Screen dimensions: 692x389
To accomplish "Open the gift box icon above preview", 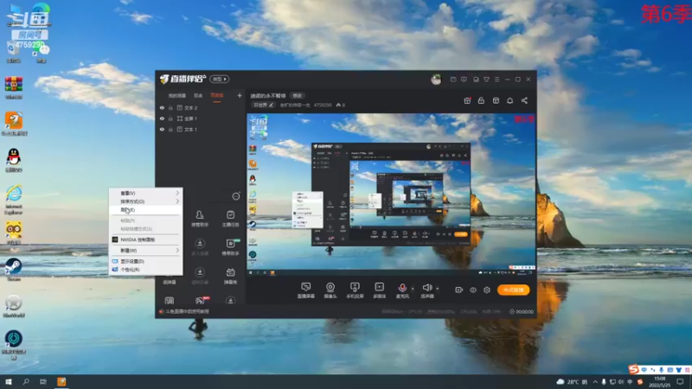I will (x=467, y=100).
